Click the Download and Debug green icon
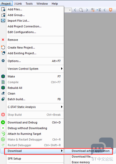The image size is (116, 164). [x=3, y=123]
